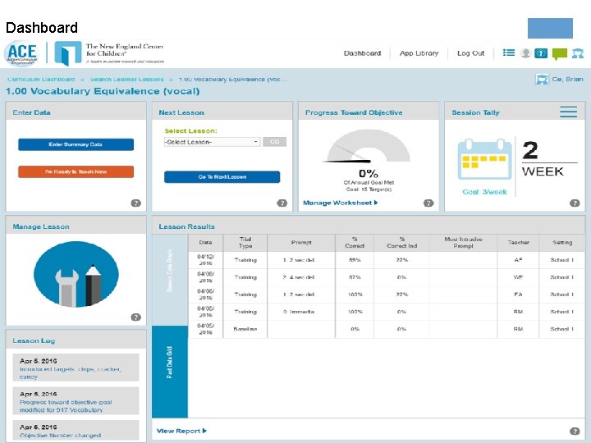The height and width of the screenshot is (443, 591).
Task: Open the Objective Number changed log entry
Action: click(76, 430)
